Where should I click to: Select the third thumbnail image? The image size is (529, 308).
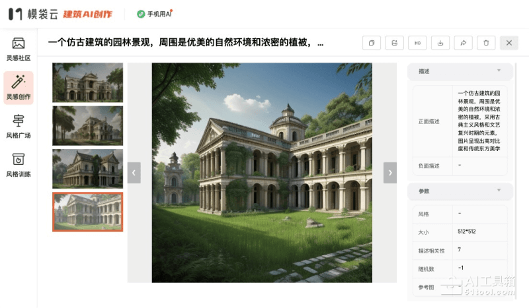click(x=87, y=168)
